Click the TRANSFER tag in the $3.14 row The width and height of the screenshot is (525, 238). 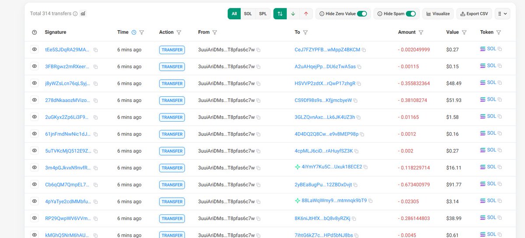click(172, 201)
